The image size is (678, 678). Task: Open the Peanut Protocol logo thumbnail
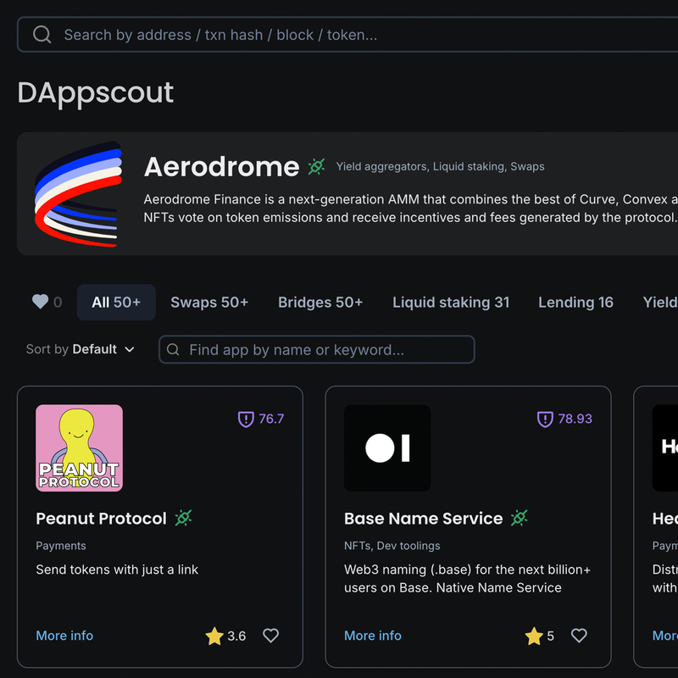79,448
